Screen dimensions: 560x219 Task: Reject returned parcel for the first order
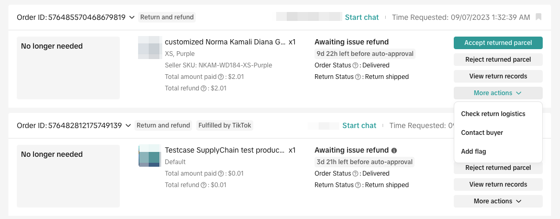coord(498,60)
